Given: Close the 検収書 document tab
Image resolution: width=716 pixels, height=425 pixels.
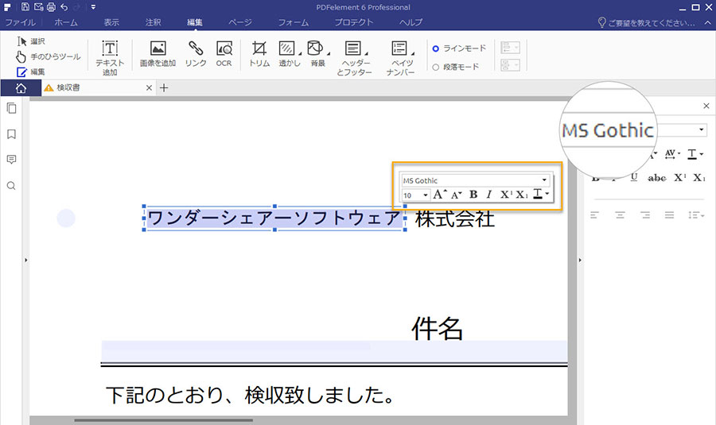Looking at the screenshot, I should [x=149, y=88].
